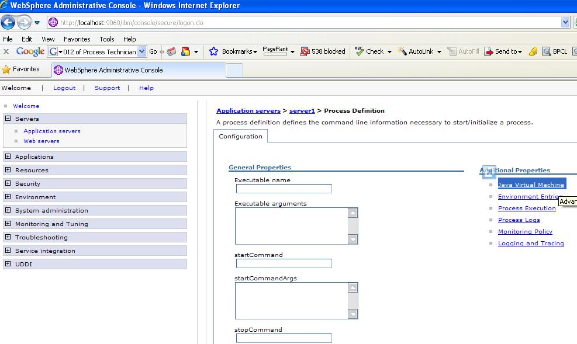Click the Logout link

tap(64, 88)
